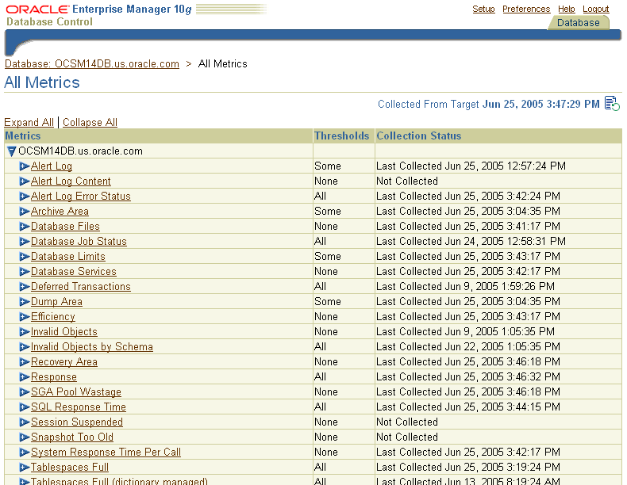Open the Database Files link
The width and height of the screenshot is (627, 485).
(65, 227)
